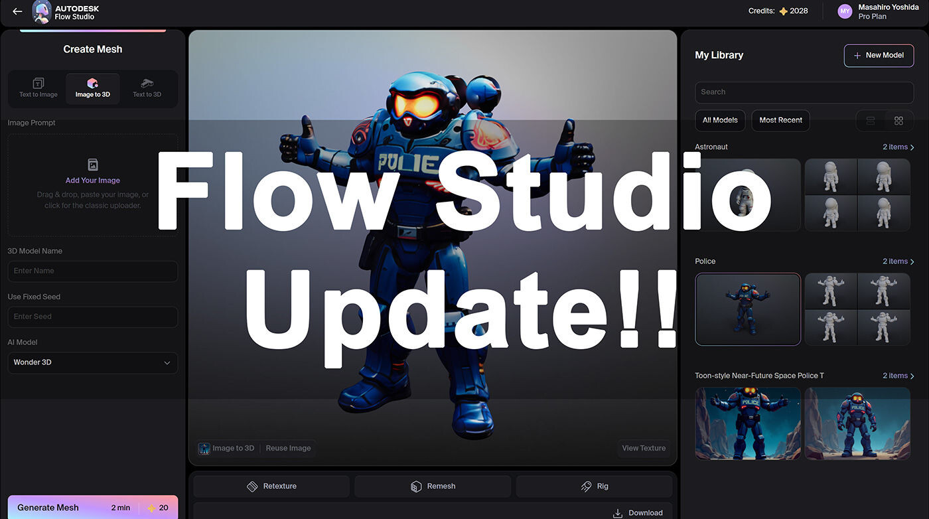Screen dimensions: 929x519
Task: Select the Image to 3D tab
Action: pos(93,88)
